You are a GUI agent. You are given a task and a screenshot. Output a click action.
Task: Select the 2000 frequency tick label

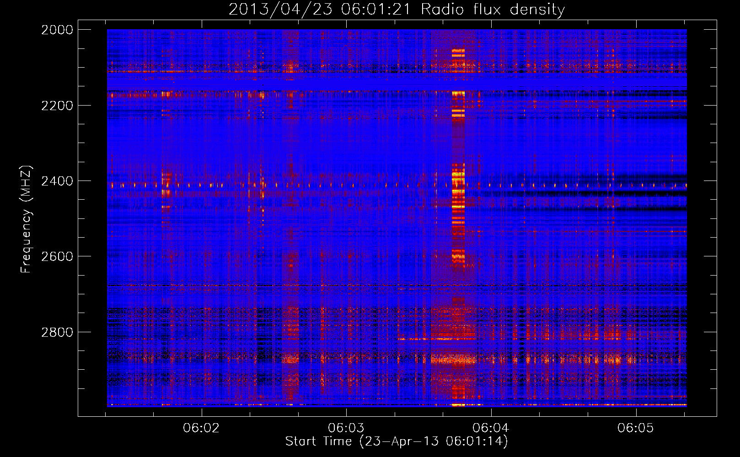(57, 30)
